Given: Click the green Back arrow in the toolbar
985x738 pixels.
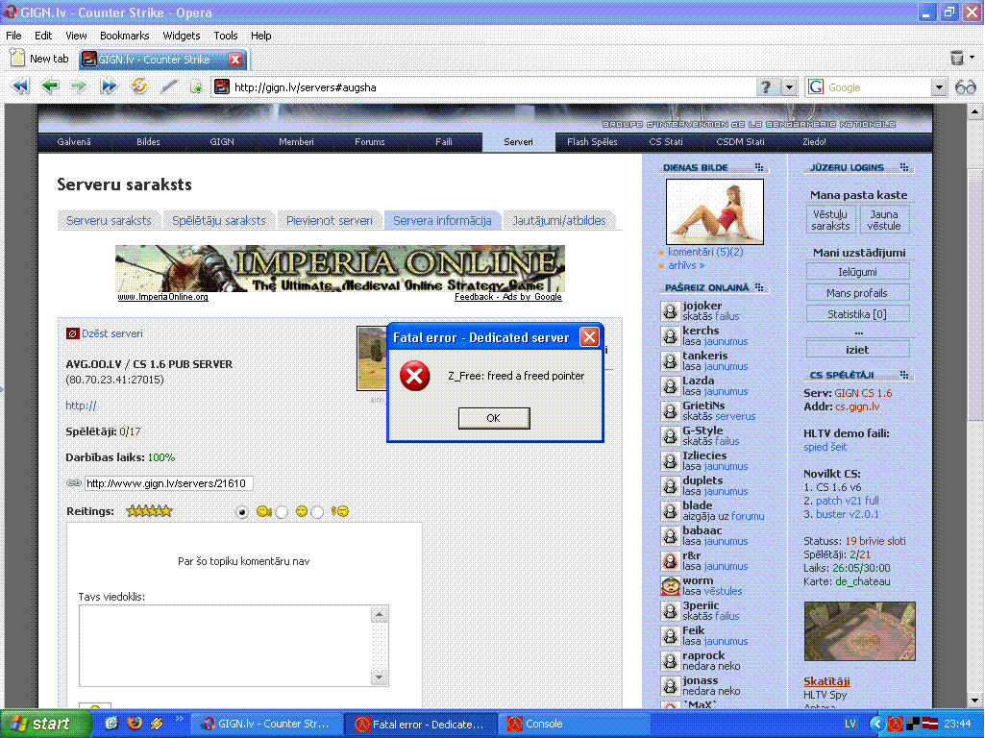Looking at the screenshot, I should point(49,86).
